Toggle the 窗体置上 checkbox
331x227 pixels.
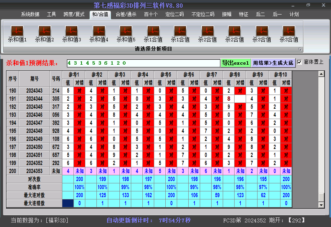(x=299, y=62)
